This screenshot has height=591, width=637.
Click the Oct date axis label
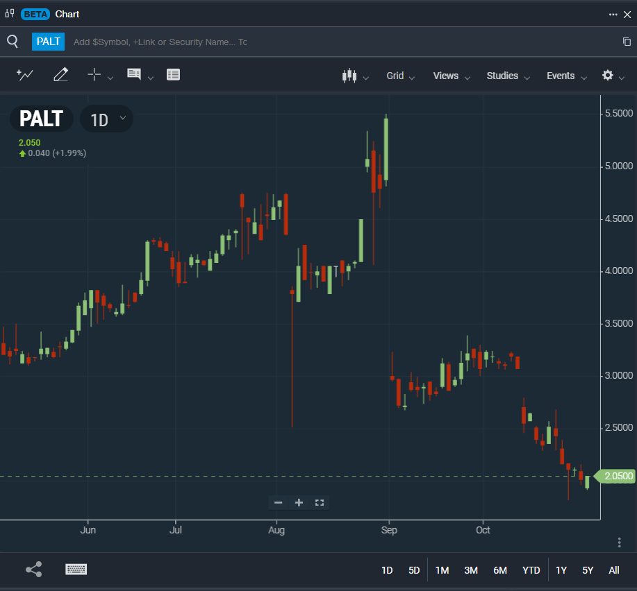pyautogui.click(x=483, y=530)
